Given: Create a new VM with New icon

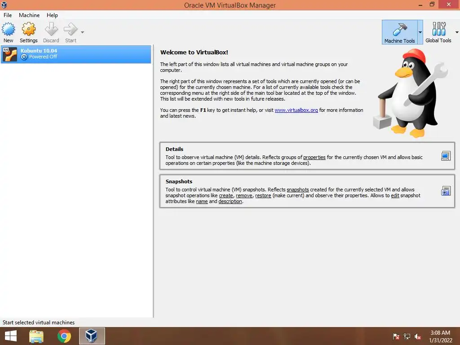Looking at the screenshot, I should [8, 32].
